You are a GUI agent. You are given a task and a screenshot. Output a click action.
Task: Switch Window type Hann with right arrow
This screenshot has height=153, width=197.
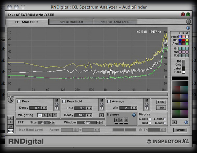pos(101,123)
